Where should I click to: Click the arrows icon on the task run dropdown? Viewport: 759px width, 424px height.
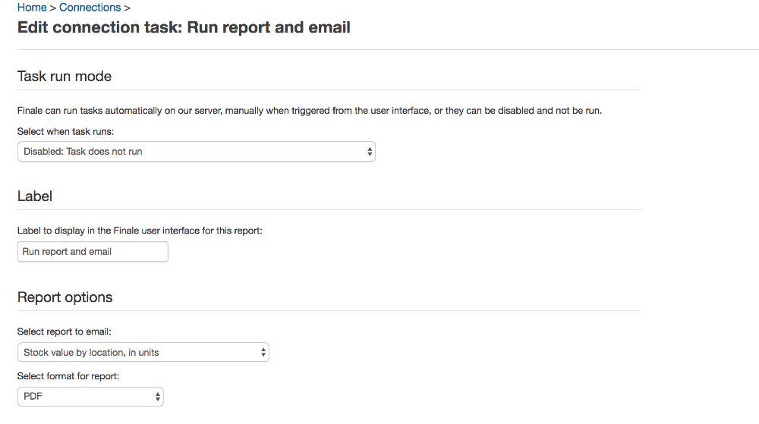pos(370,152)
